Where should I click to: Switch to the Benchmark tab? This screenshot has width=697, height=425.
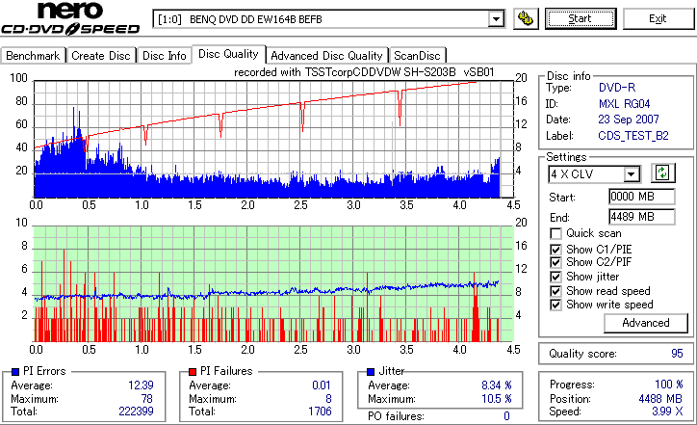[x=33, y=56]
